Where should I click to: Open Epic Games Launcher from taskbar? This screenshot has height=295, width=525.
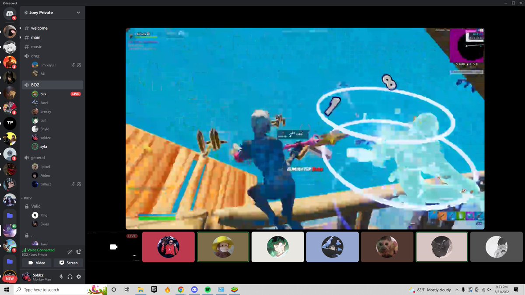click(x=154, y=289)
